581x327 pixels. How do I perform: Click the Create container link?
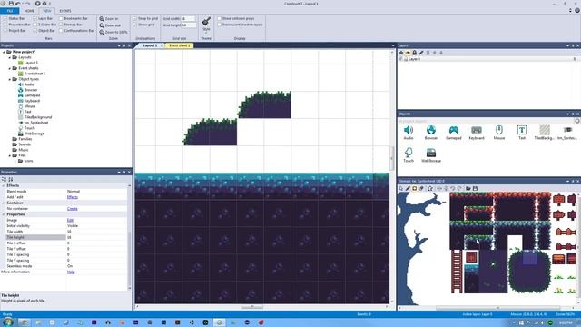(x=73, y=209)
